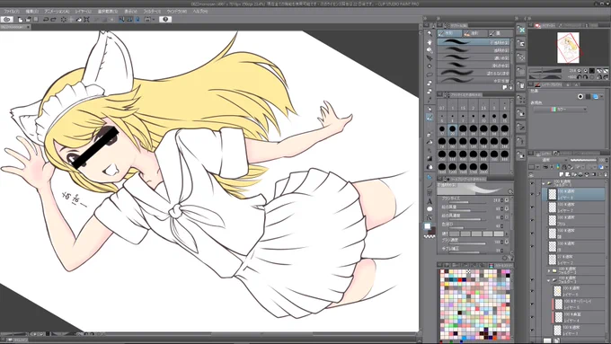Select the Eyedropper tool

[x=429, y=100]
